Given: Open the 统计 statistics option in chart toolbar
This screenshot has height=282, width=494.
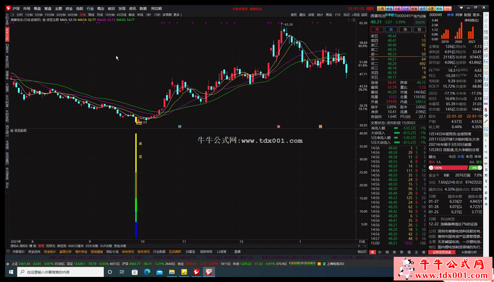Looking at the screenshot, I should [x=320, y=15].
